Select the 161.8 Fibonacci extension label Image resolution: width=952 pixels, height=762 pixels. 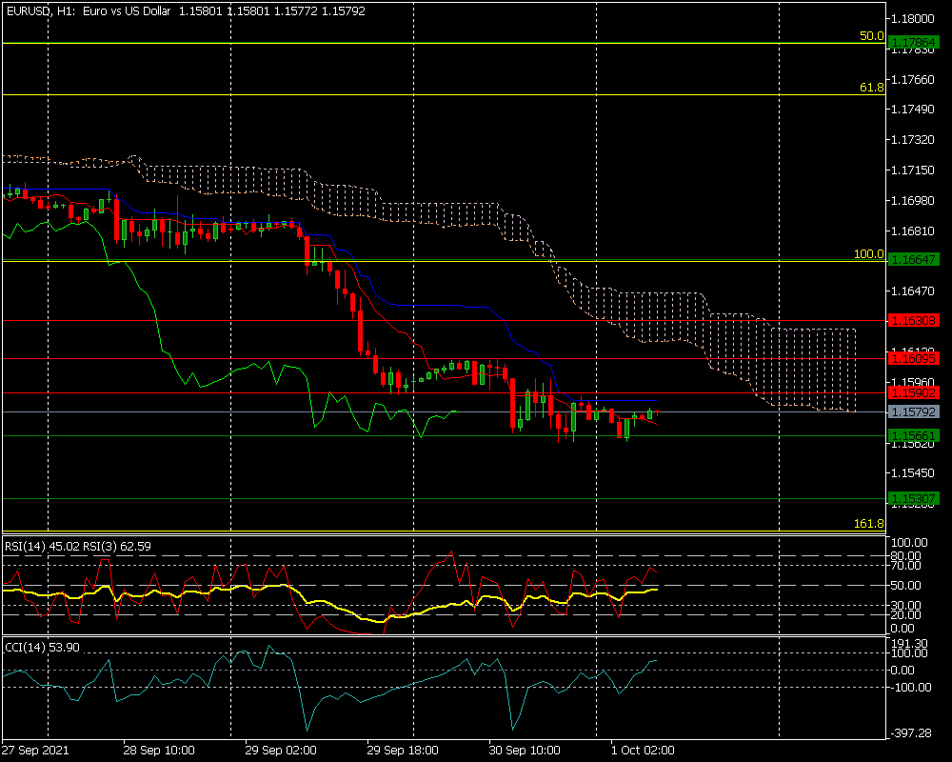tap(868, 524)
